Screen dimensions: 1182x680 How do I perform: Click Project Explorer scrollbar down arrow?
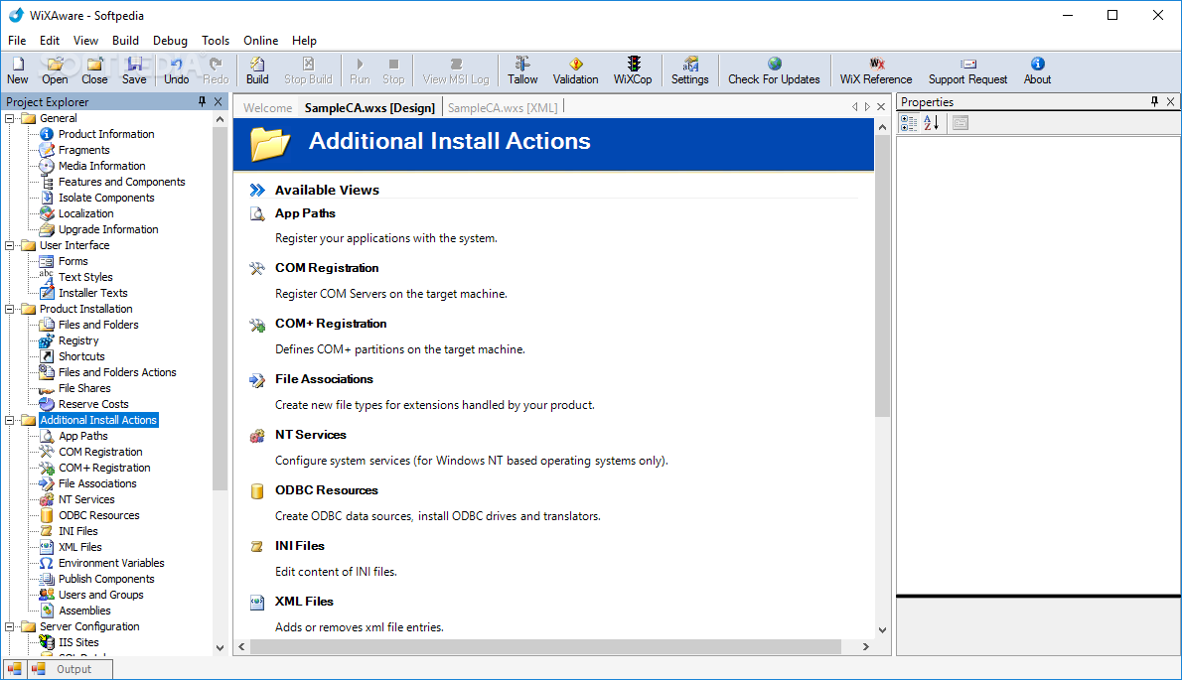click(220, 647)
